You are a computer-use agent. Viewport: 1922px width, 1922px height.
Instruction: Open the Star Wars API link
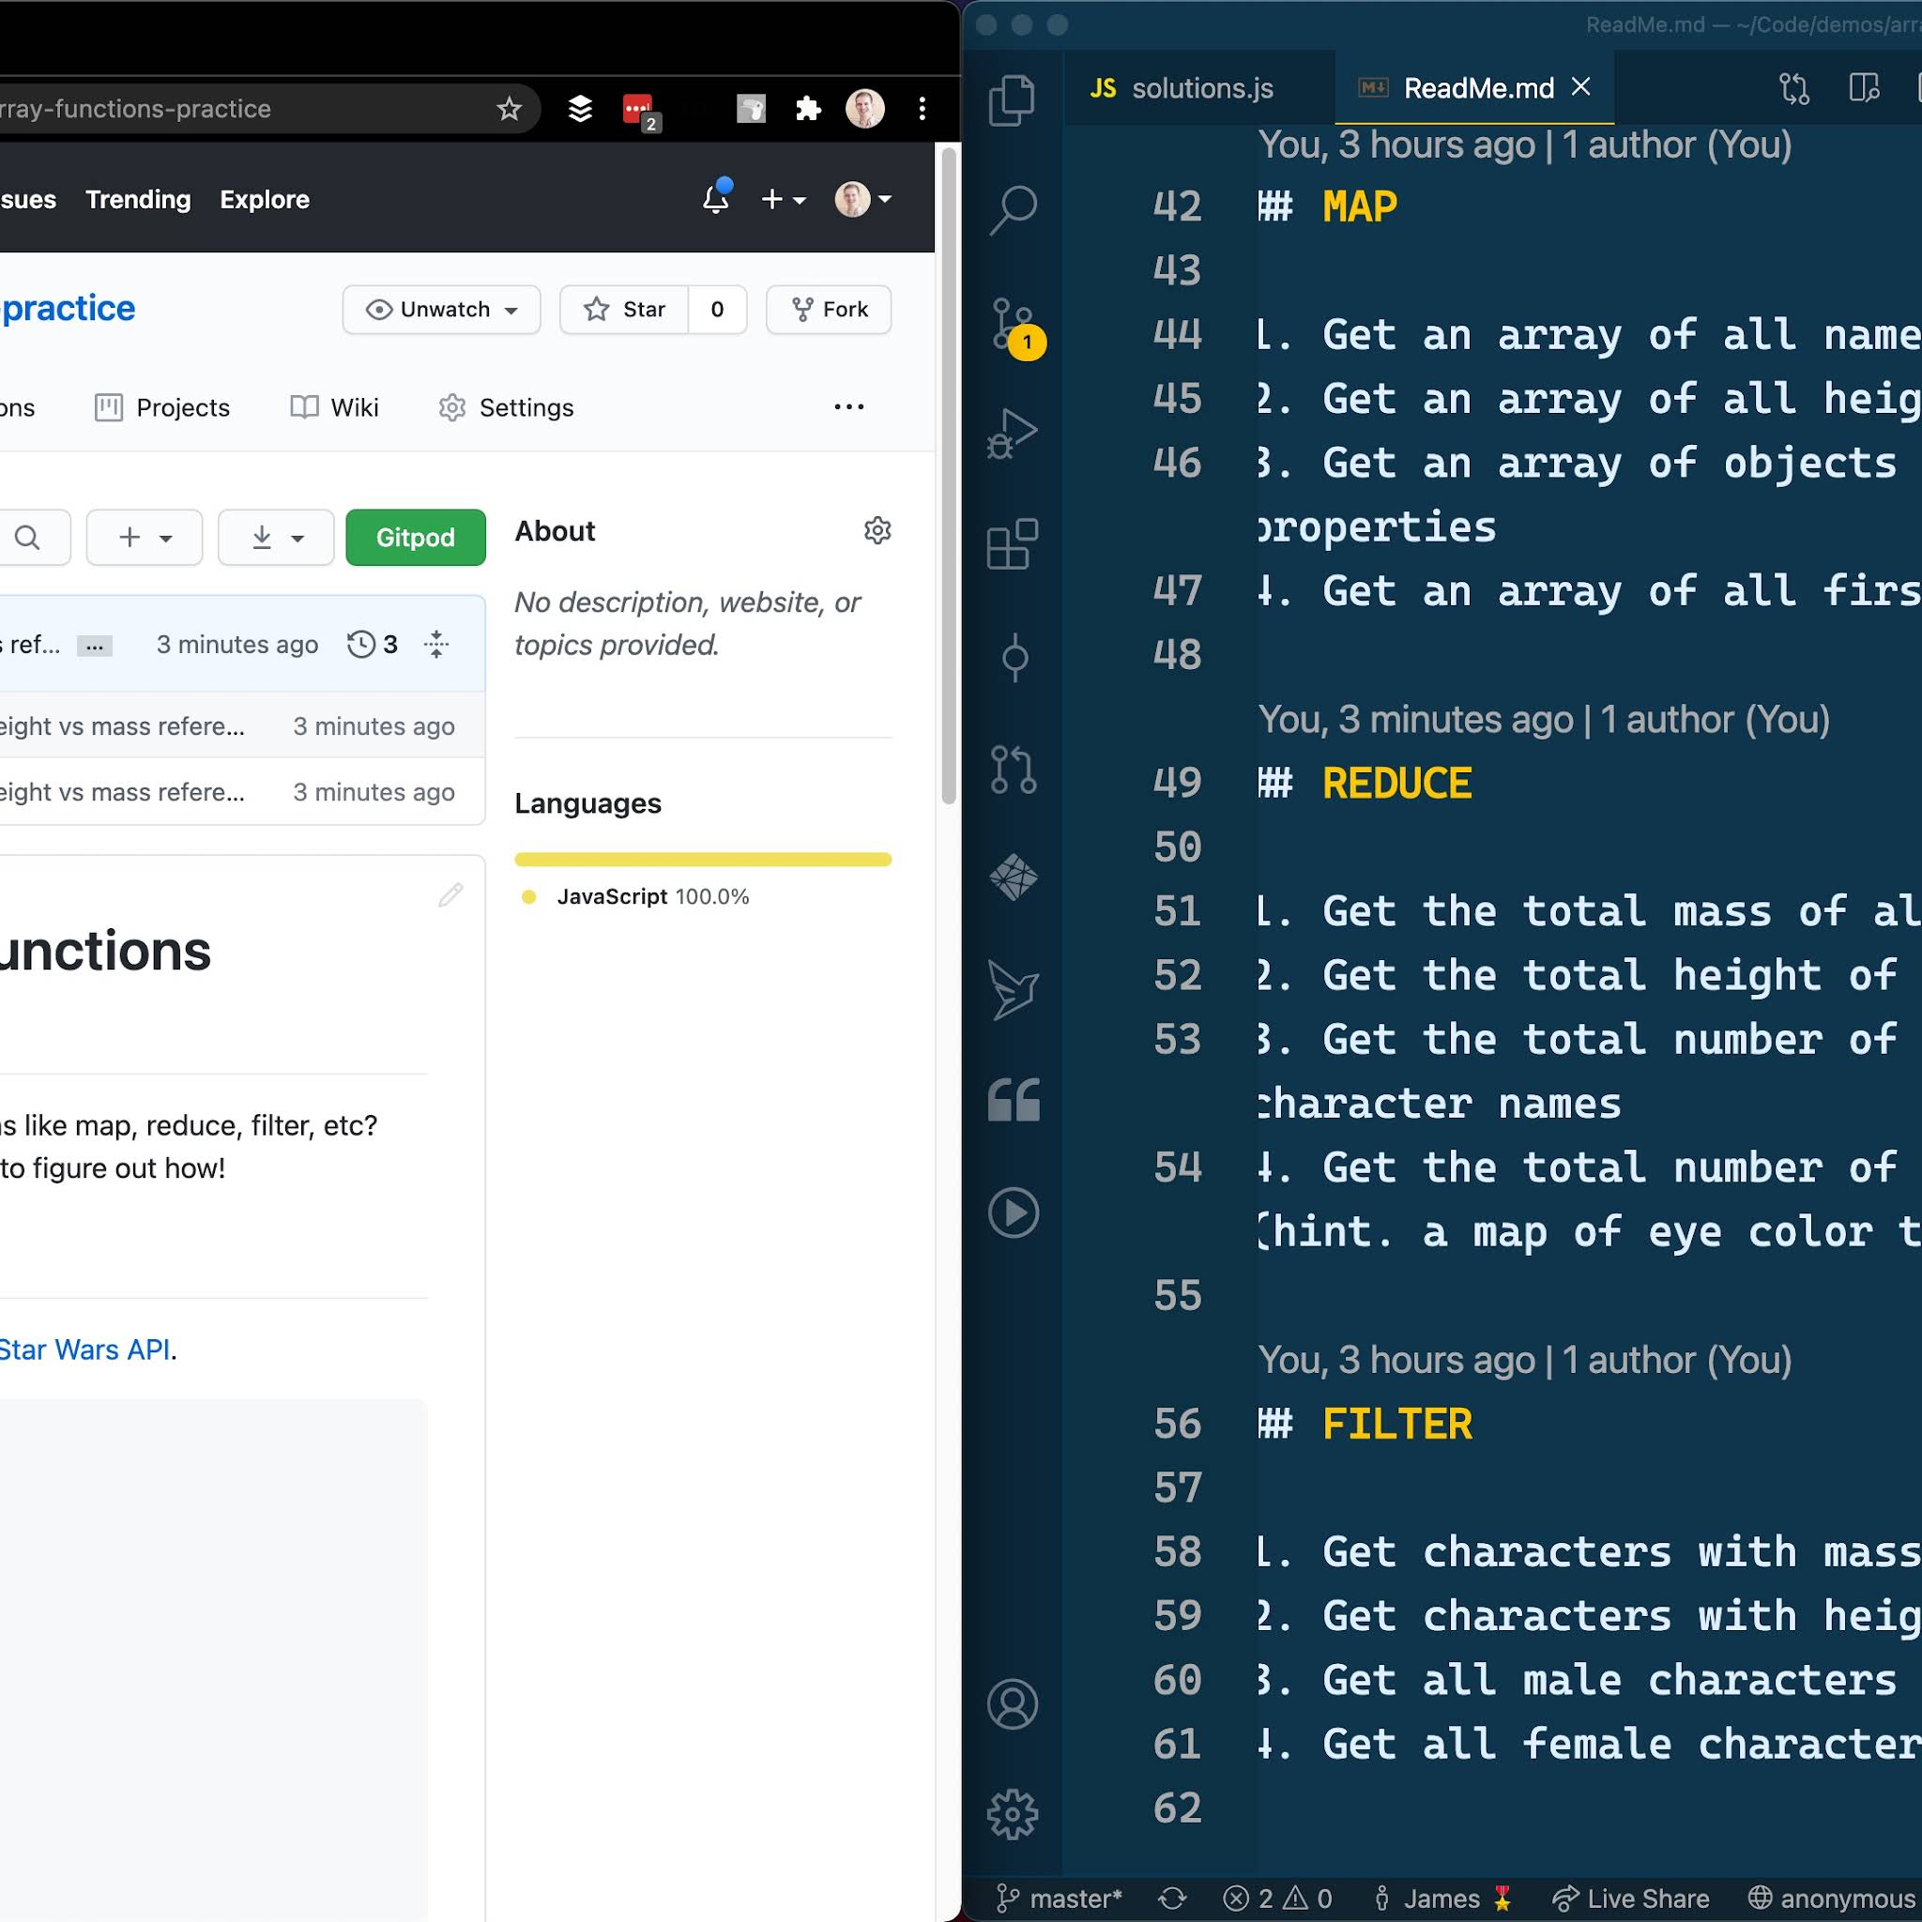84,1349
